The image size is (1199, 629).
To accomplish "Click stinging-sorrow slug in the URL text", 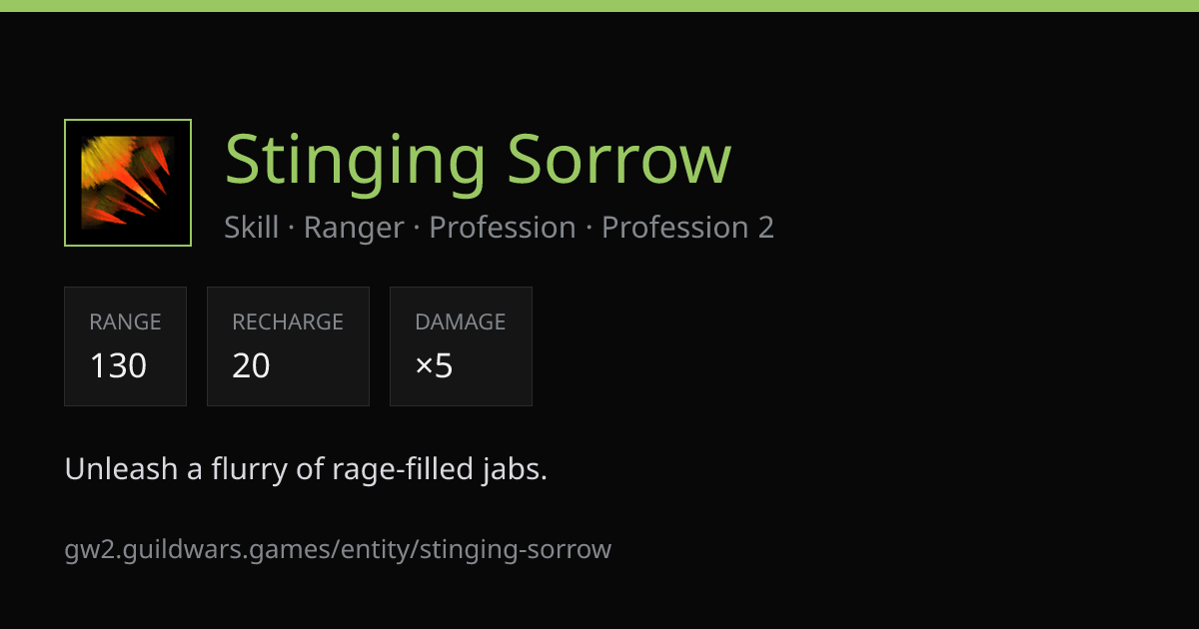I will coord(516,550).
